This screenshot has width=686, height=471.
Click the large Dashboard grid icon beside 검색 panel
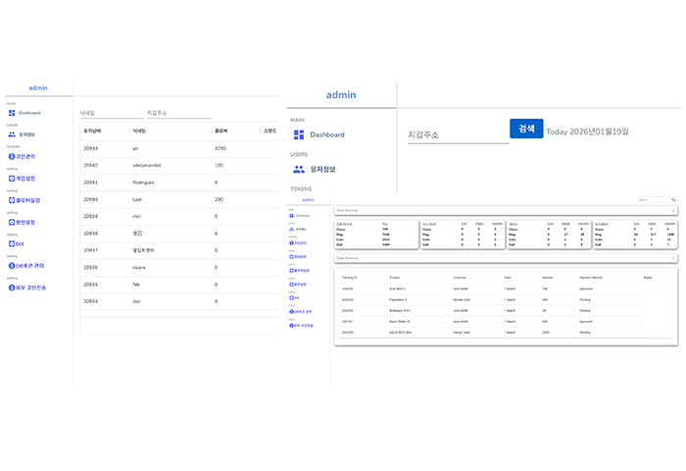tap(299, 135)
